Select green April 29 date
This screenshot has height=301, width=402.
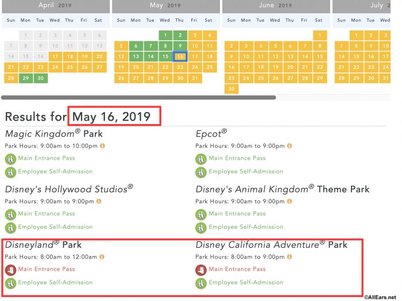click(x=26, y=78)
